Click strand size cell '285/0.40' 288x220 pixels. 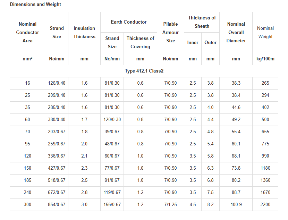(57, 108)
